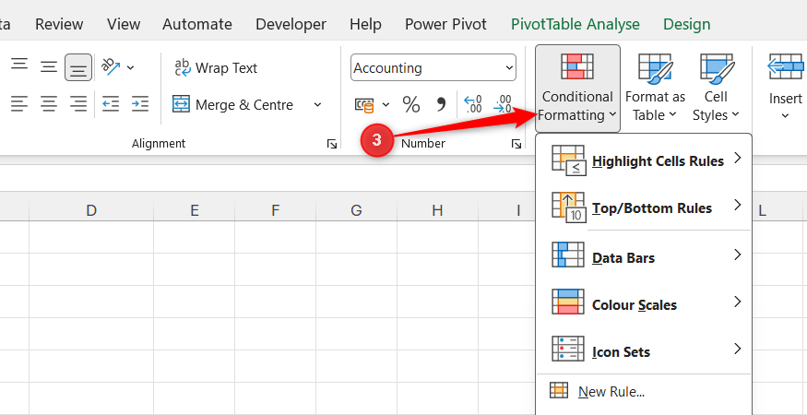Choose New Rule... menu item
The height and width of the screenshot is (415, 807).
(x=645, y=392)
